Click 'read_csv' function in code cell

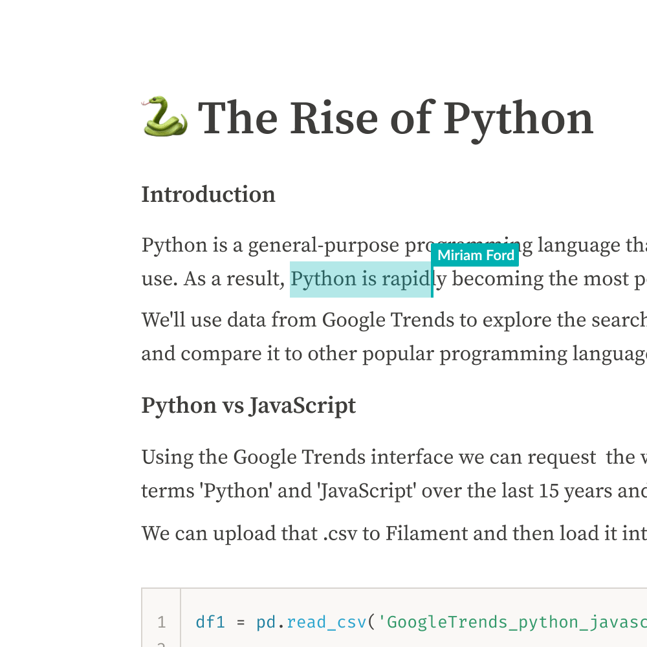(326, 622)
